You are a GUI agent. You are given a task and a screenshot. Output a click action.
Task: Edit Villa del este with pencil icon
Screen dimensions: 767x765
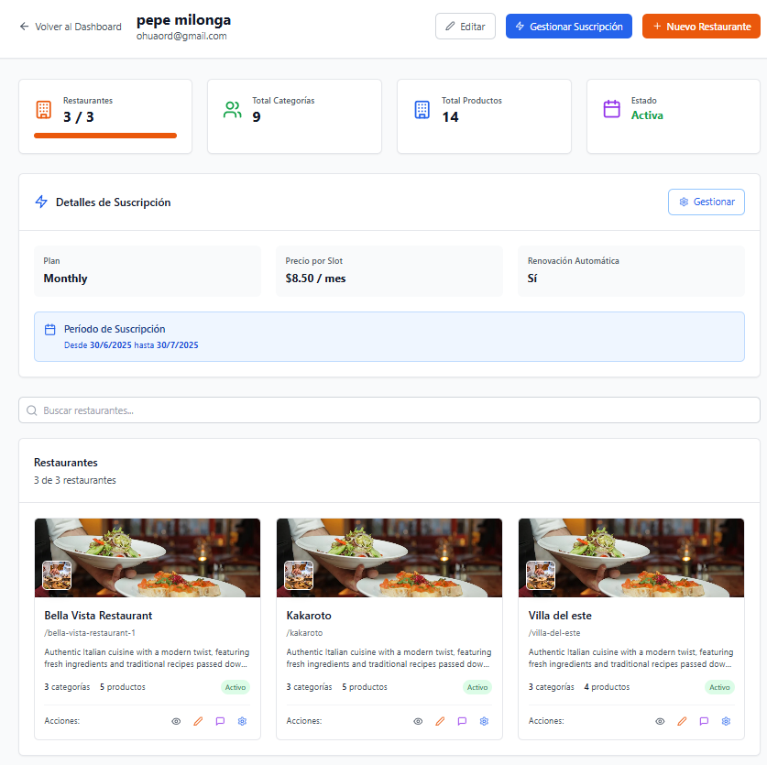point(682,721)
